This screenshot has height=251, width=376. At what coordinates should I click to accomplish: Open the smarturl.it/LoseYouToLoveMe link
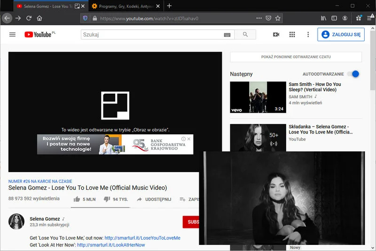pyautogui.click(x=142, y=238)
